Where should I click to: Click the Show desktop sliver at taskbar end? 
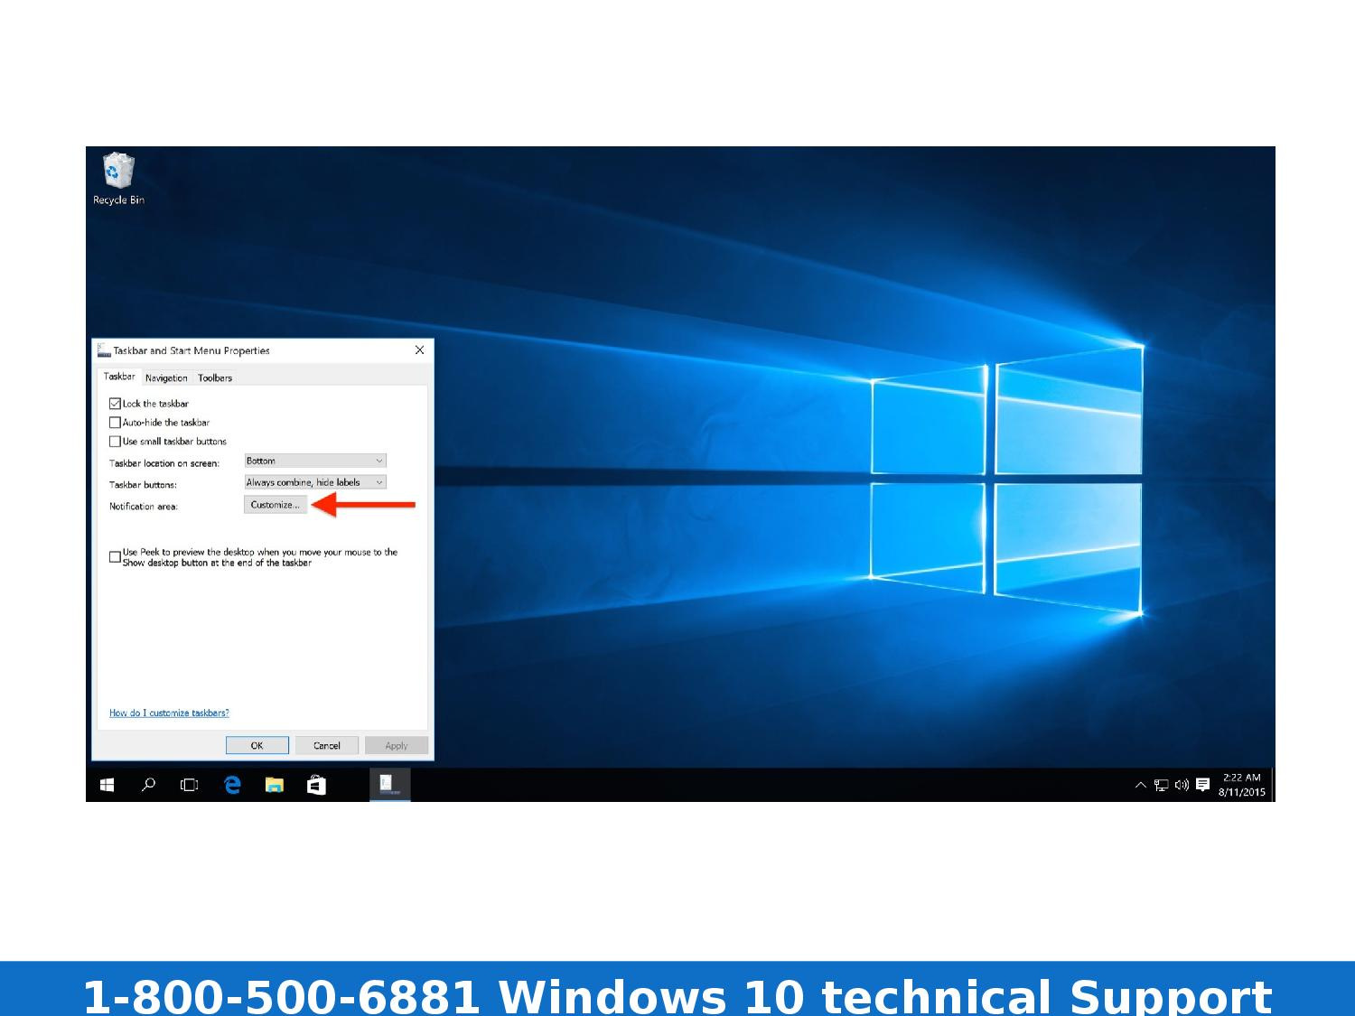click(1273, 785)
